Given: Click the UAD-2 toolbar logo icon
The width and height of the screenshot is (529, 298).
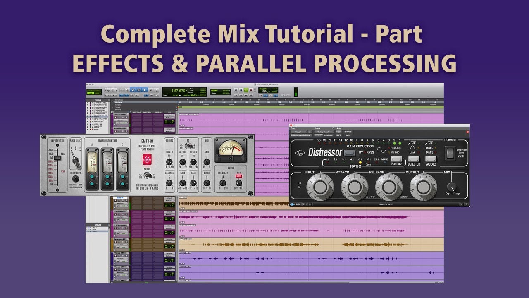Looking at the screenshot, I should point(292,204).
